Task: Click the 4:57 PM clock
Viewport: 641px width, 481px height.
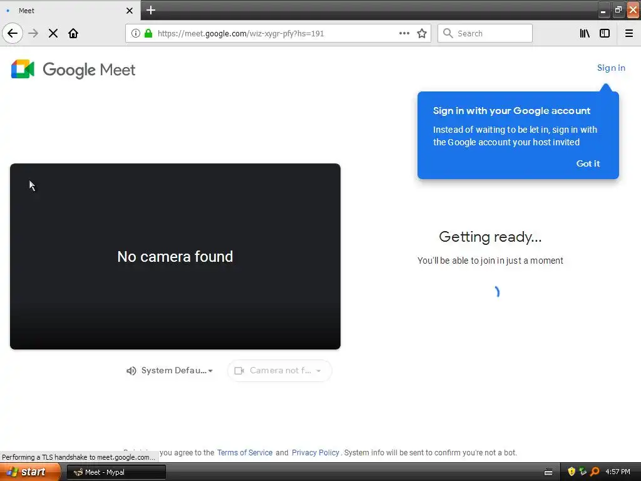Action: pyautogui.click(x=618, y=472)
